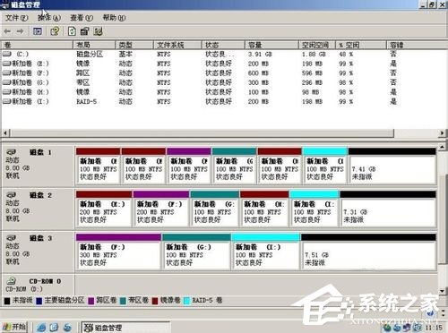Select the (I:) partition on 磁盘 2
The width and height of the screenshot is (448, 333).
[314, 209]
